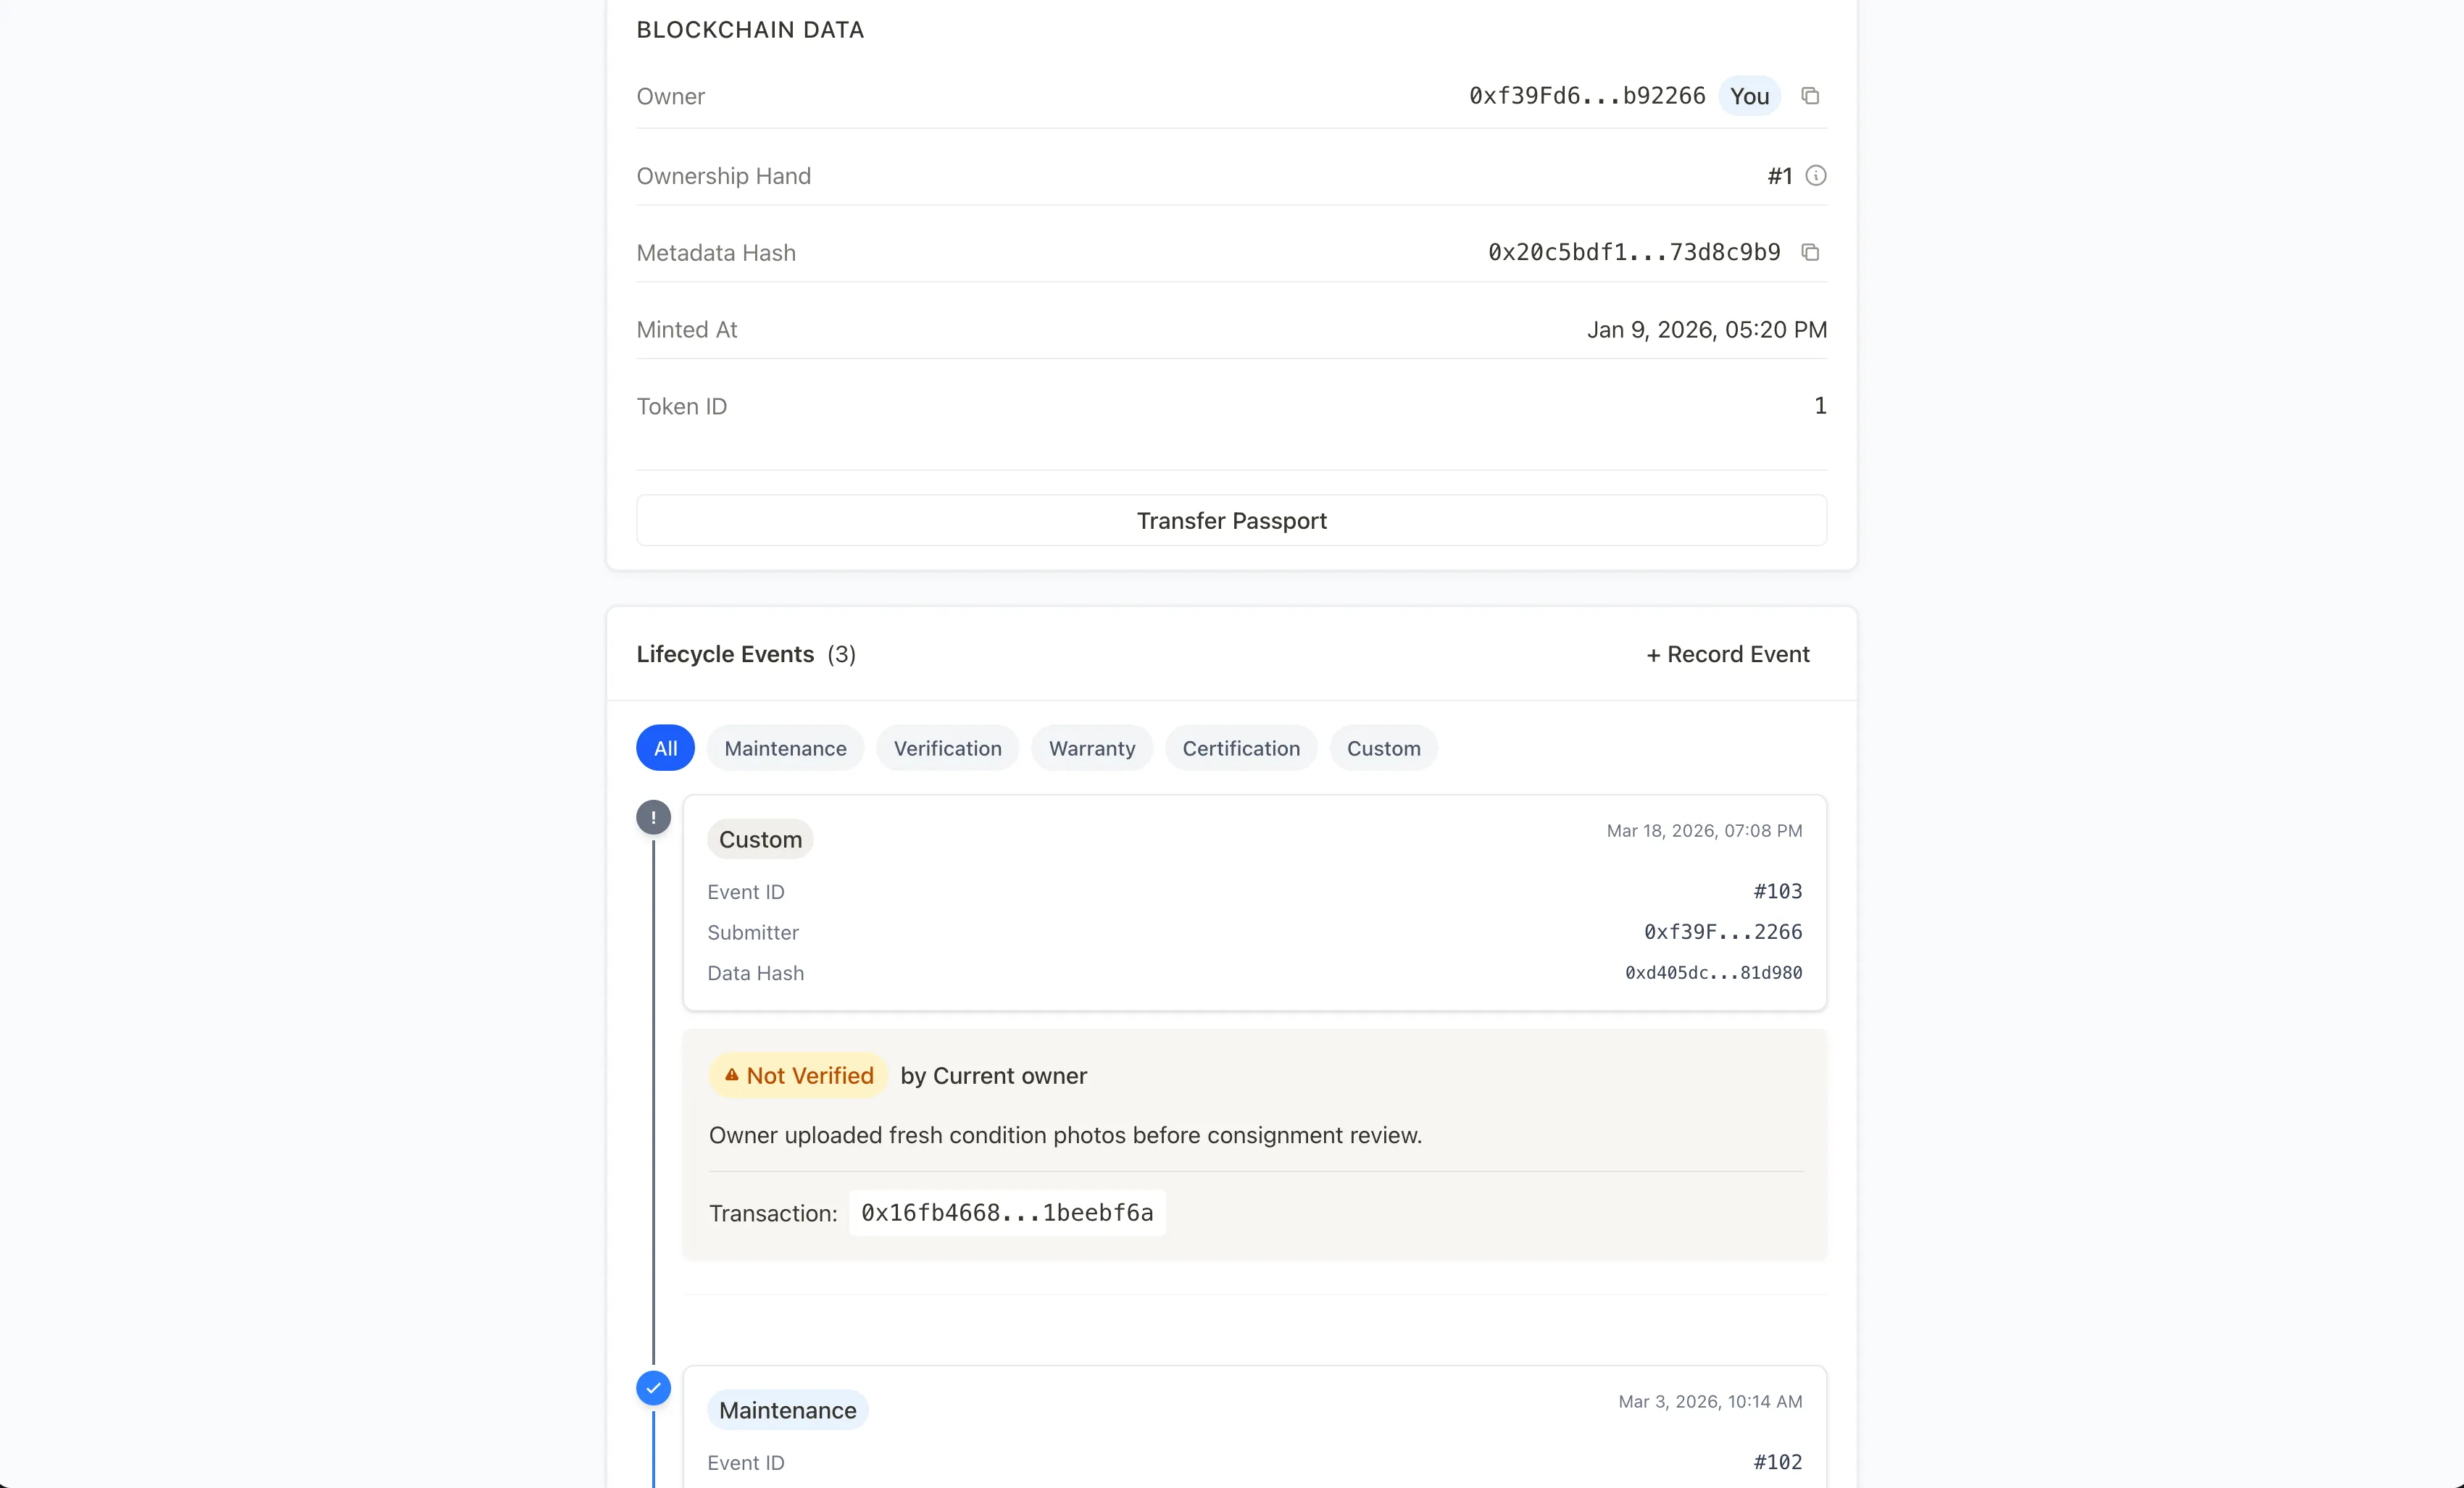The height and width of the screenshot is (1488, 2464).
Task: Click the checkmark timeline icon on the Maintenance event
Action: [x=653, y=1388]
